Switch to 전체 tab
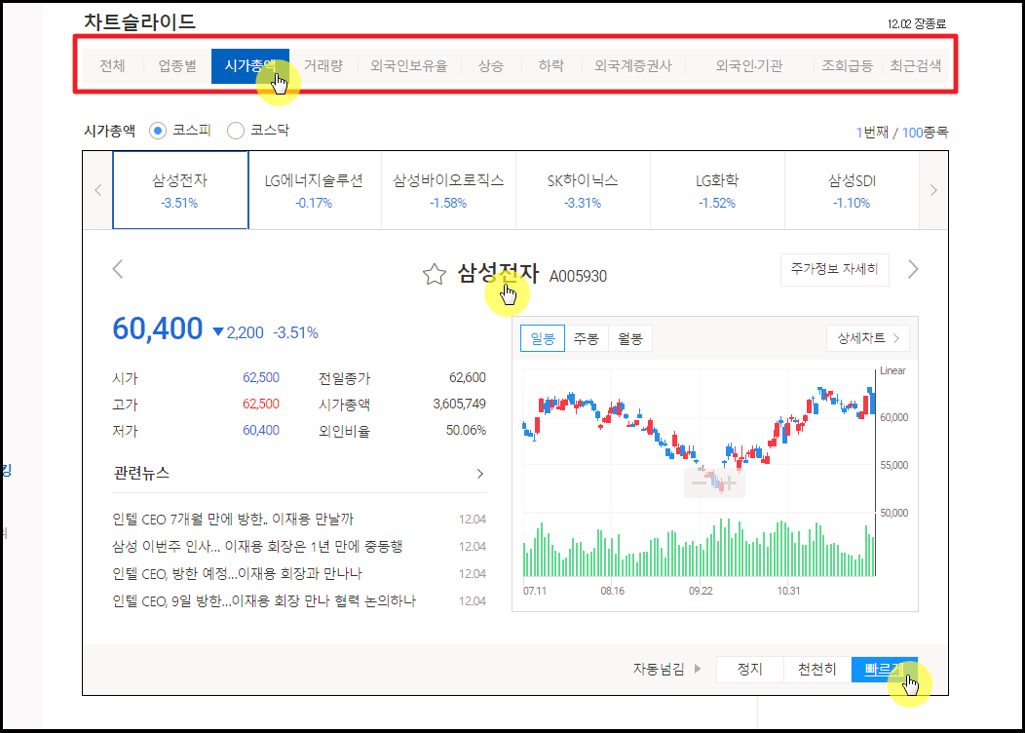The height and width of the screenshot is (733, 1025). 112,66
